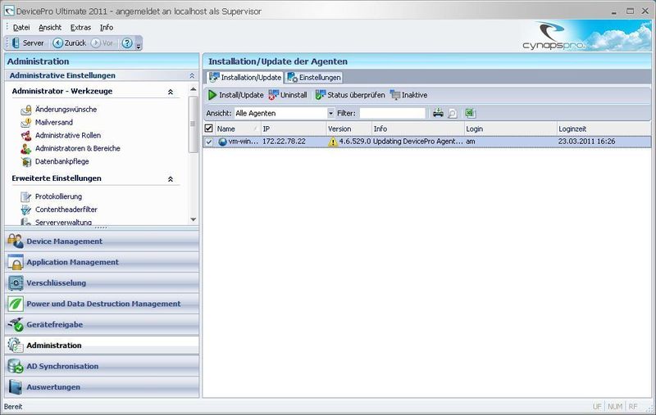Open the Device Management section
This screenshot has height=415, width=656.
click(x=102, y=241)
